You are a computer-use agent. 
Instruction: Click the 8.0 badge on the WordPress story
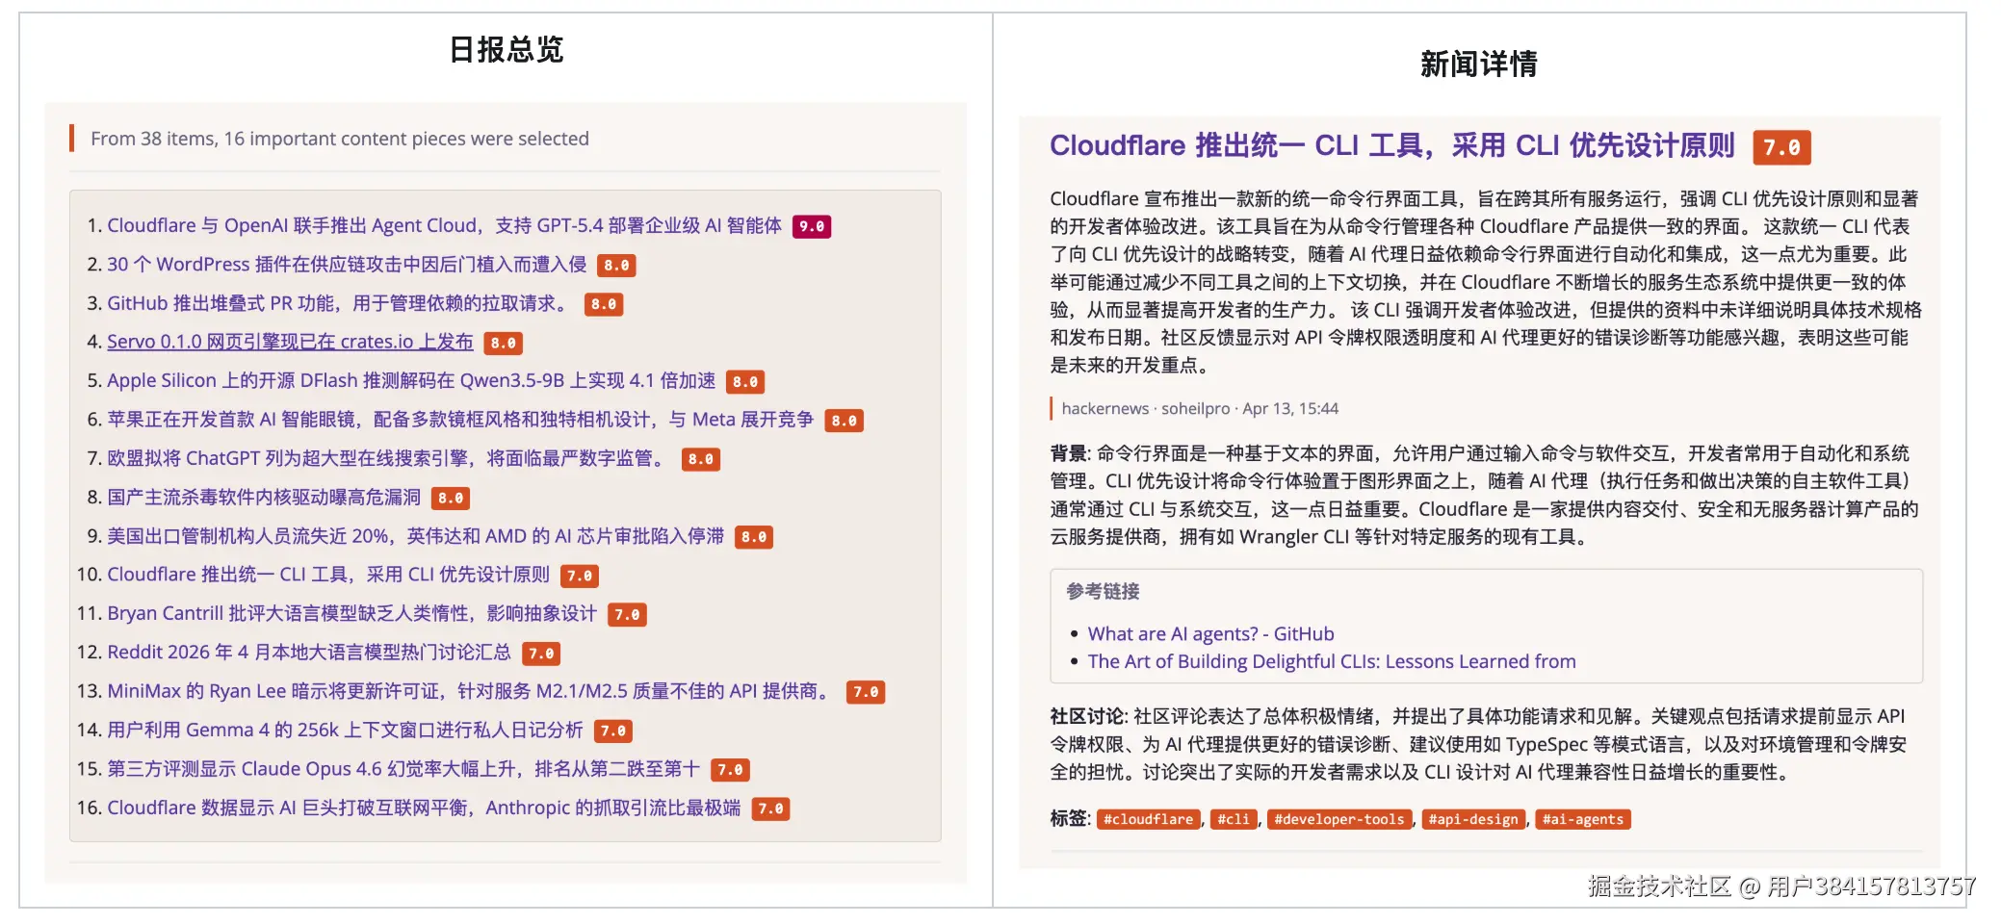(x=616, y=266)
